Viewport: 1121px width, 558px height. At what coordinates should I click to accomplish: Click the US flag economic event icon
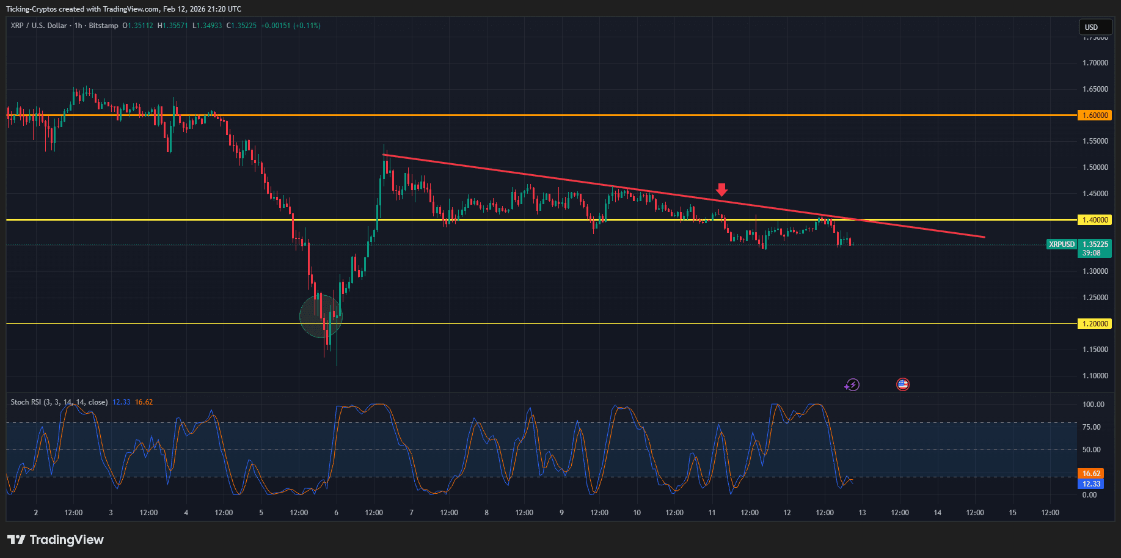click(x=903, y=384)
